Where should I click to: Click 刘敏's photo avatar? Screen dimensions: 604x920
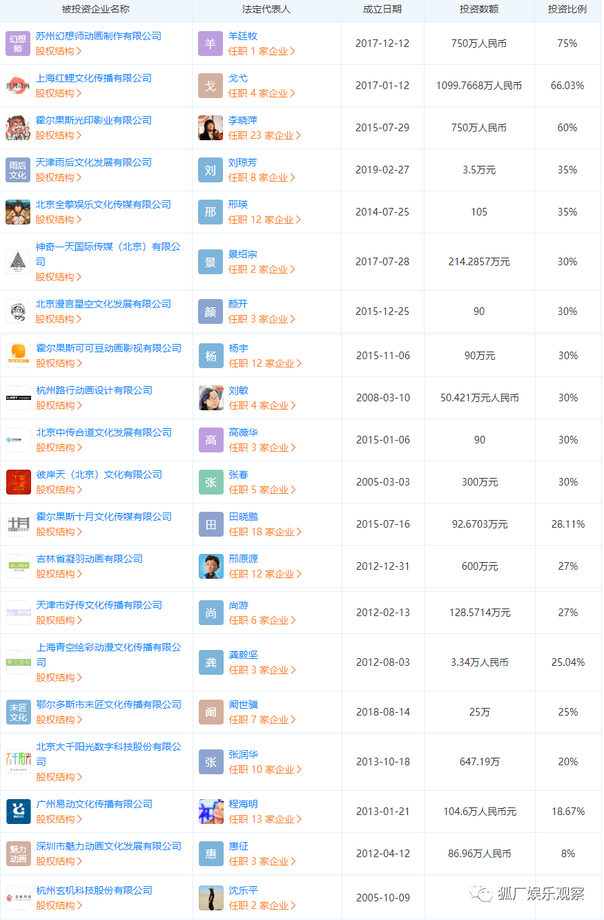pyautogui.click(x=211, y=398)
